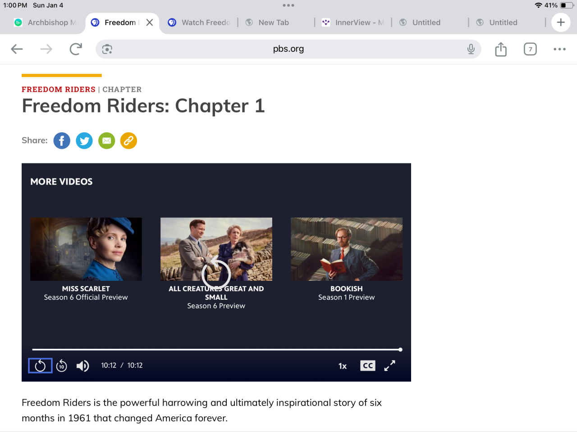Open Bookish Season 1 Preview
Image resolution: width=577 pixels, height=432 pixels.
click(x=347, y=297)
